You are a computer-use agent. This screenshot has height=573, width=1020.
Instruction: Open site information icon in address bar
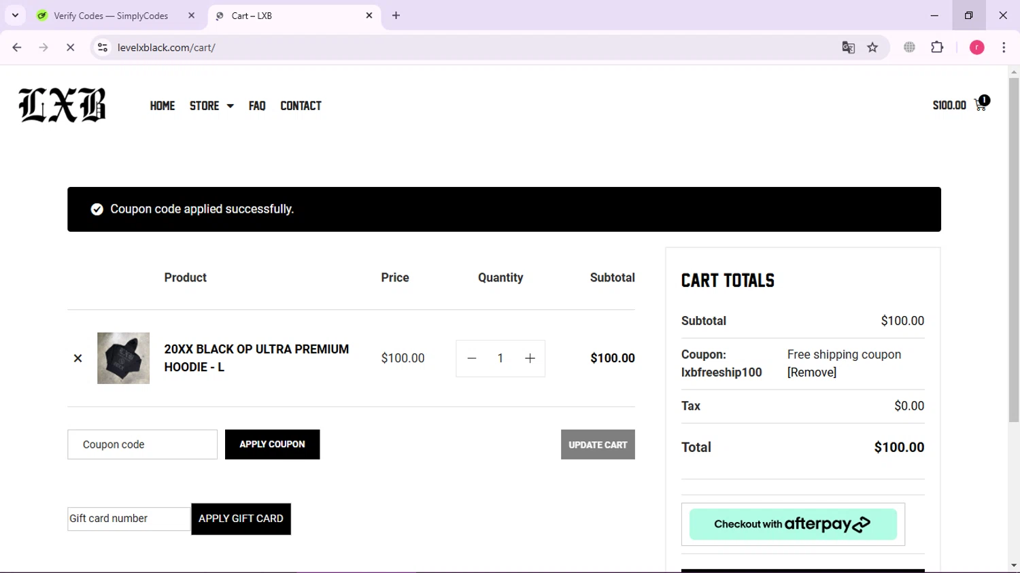click(103, 48)
